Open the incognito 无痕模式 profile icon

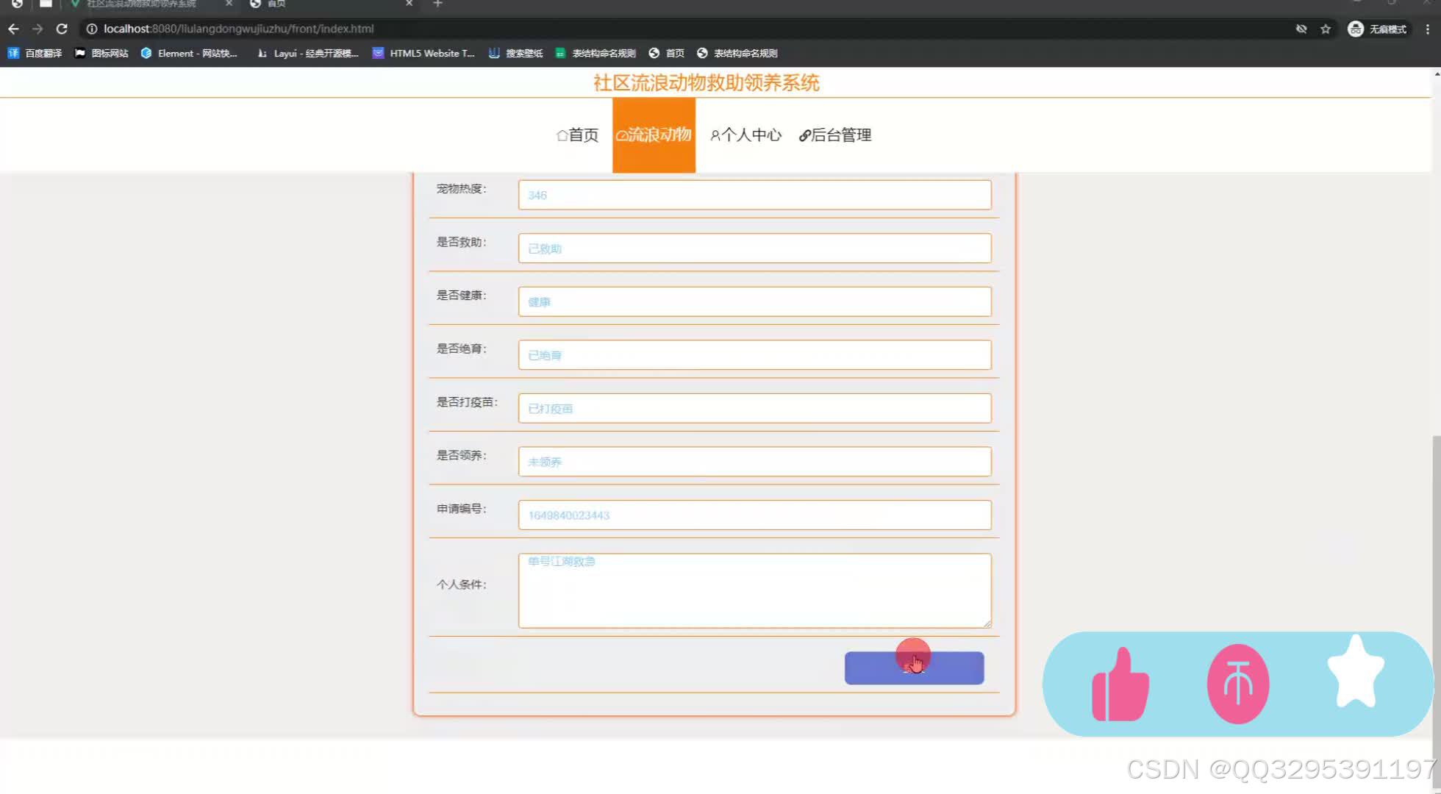[x=1377, y=29]
